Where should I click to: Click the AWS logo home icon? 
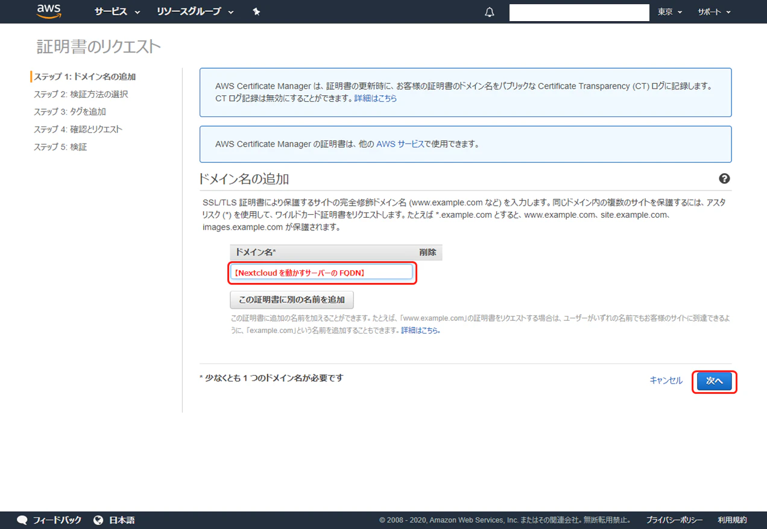pyautogui.click(x=49, y=11)
